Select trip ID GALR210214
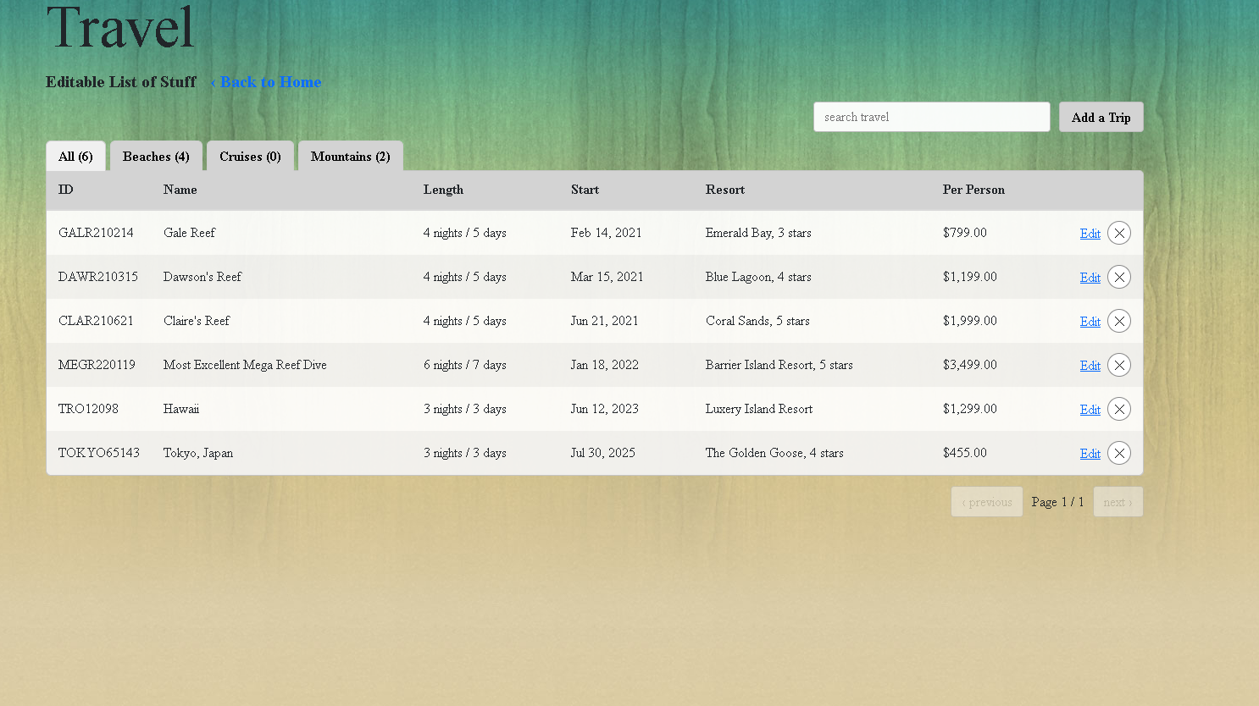Image resolution: width=1259 pixels, height=706 pixels. coord(96,233)
